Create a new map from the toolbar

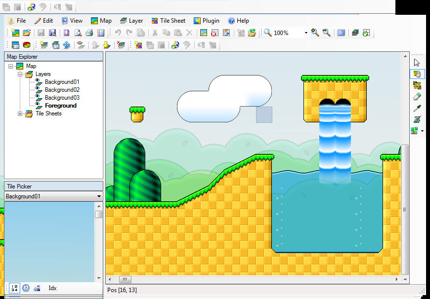[x=15, y=33]
